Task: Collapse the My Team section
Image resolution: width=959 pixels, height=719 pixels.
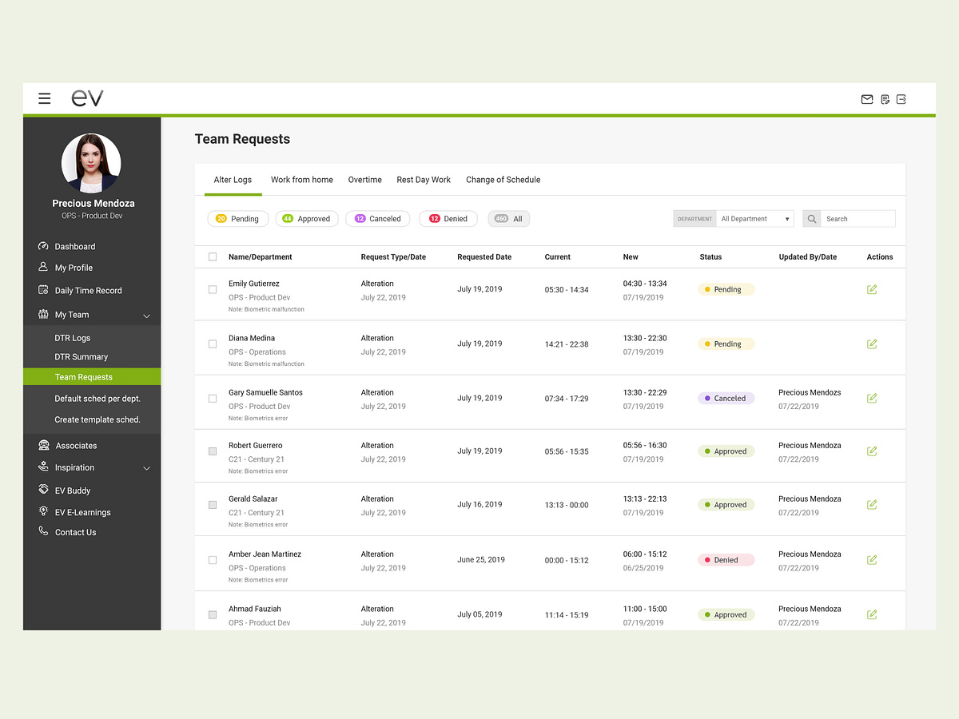Action: (x=146, y=315)
